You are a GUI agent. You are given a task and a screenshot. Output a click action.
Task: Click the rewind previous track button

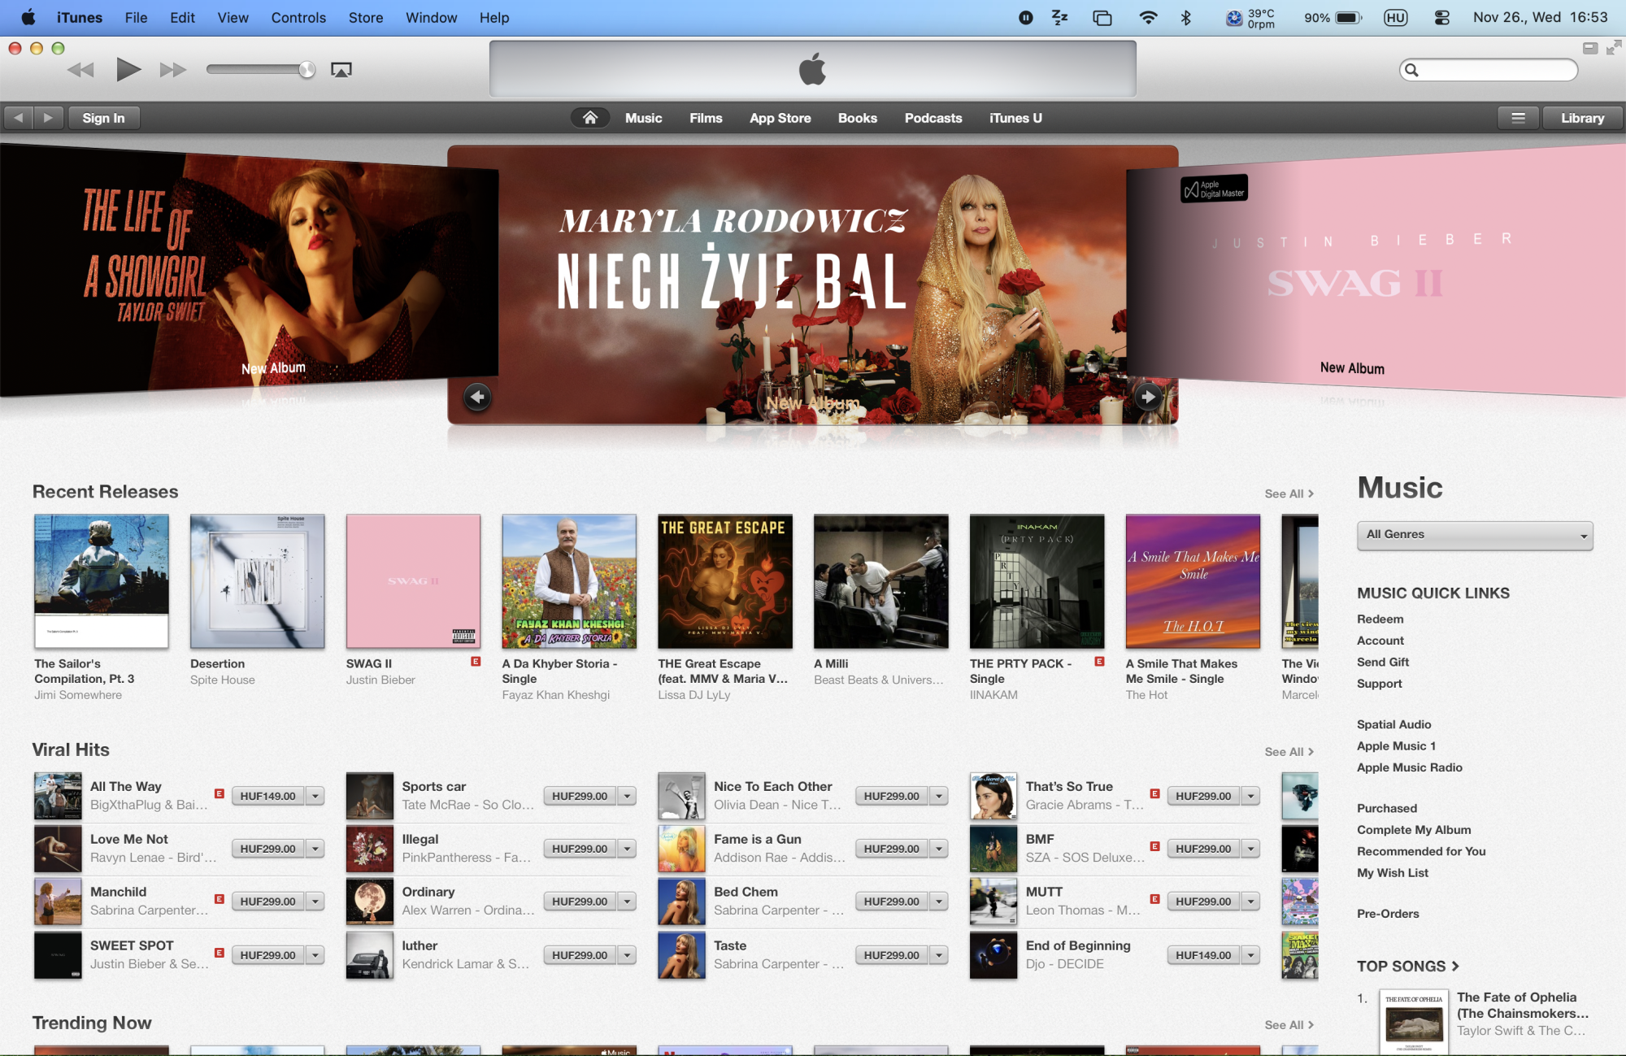(80, 70)
